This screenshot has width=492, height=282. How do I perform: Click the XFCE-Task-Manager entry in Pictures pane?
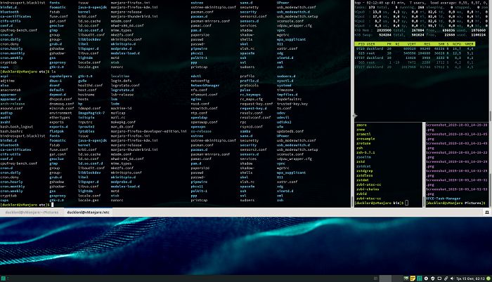(443, 199)
